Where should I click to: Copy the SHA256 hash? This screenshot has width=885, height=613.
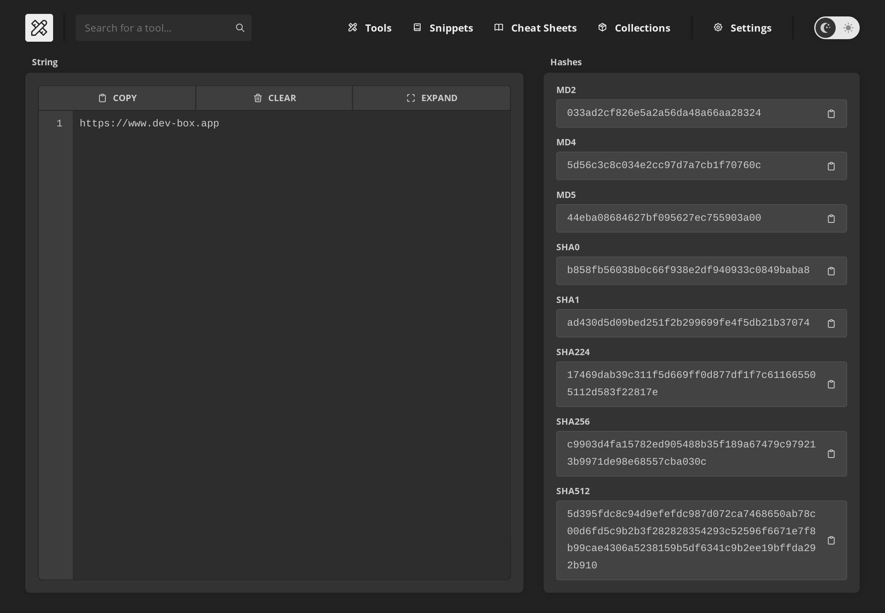831,454
